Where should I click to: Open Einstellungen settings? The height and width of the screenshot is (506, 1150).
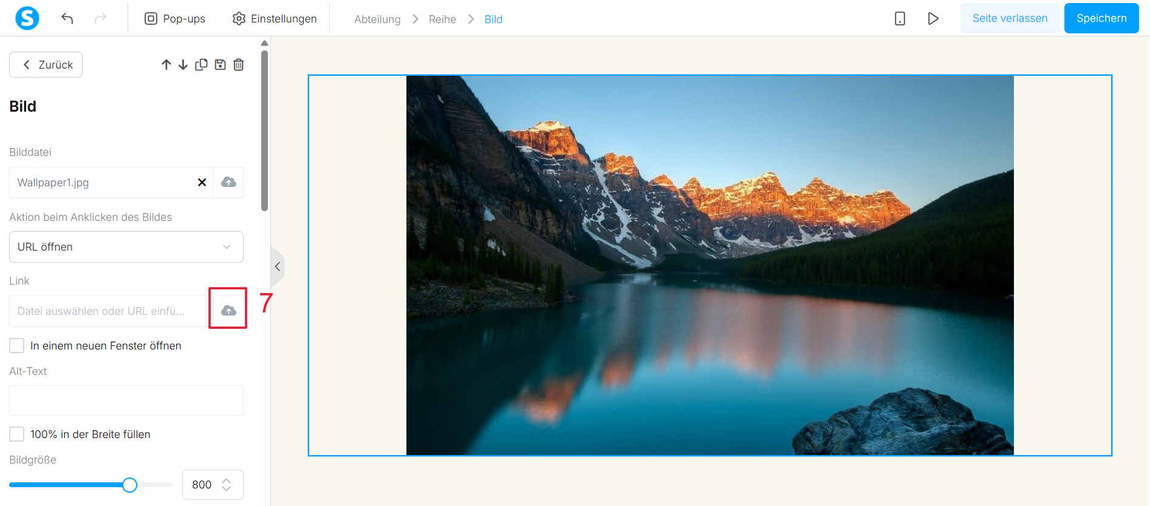[x=275, y=19]
